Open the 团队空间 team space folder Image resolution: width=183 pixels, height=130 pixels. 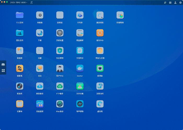click(20, 33)
